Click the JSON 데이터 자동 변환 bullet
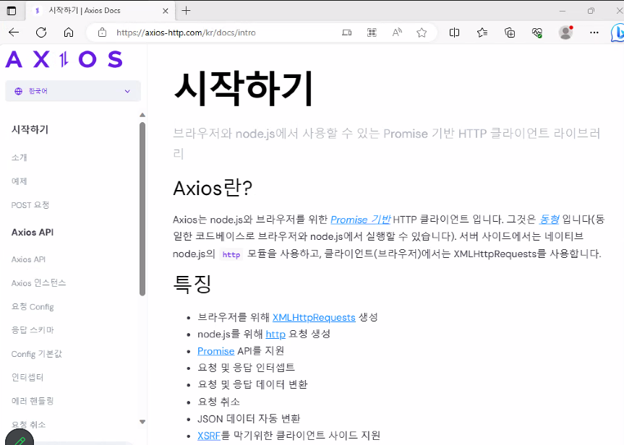 pos(249,418)
